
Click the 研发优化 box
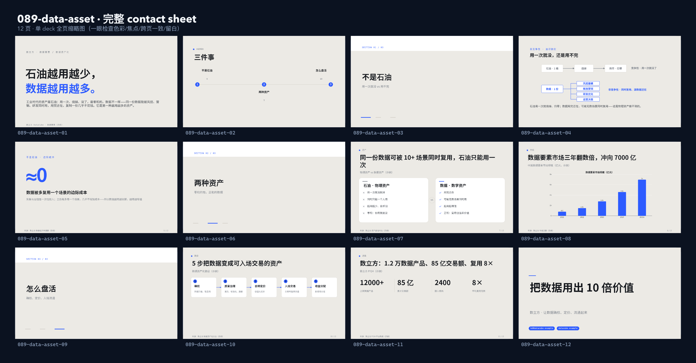click(588, 94)
